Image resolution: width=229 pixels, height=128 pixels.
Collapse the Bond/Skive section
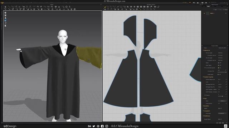tap(203, 106)
